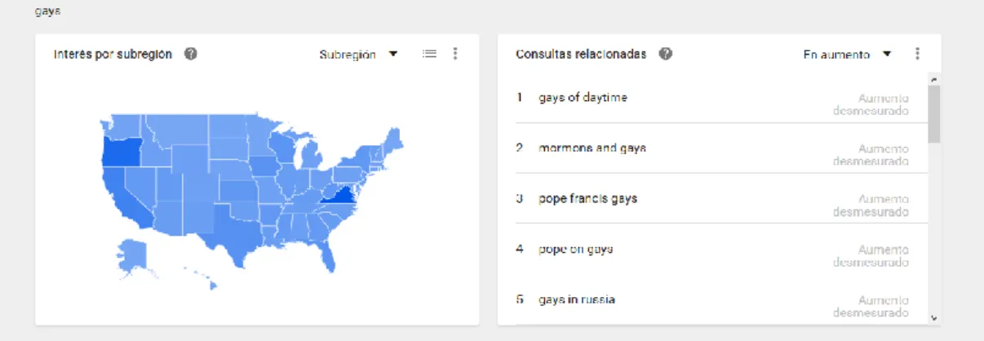Open help for Interés por subregión
The image size is (984, 341).
pyautogui.click(x=191, y=54)
